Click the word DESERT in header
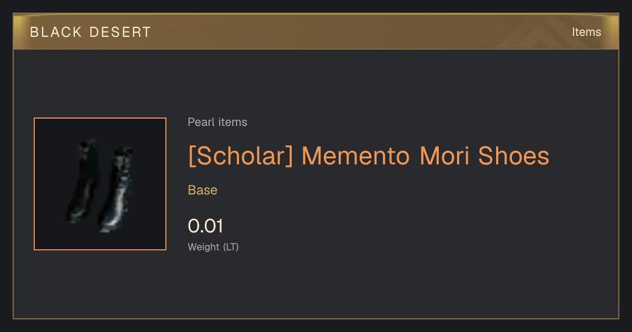The width and height of the screenshot is (632, 332). 120,32
